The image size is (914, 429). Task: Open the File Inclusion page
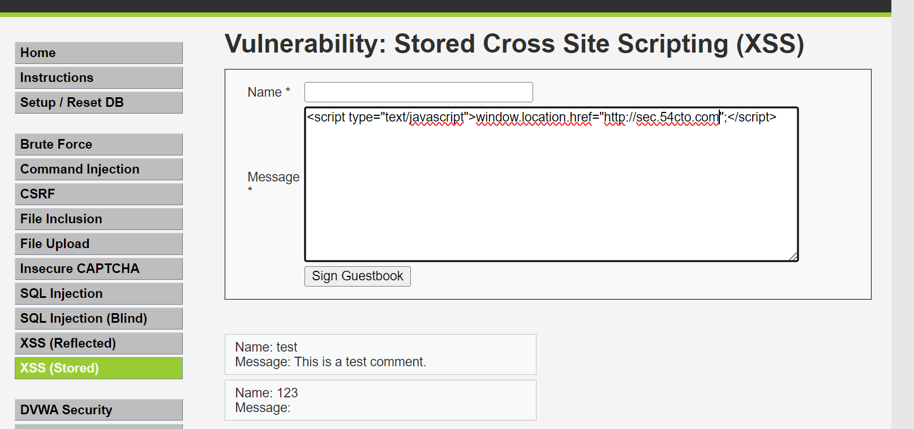pos(98,219)
